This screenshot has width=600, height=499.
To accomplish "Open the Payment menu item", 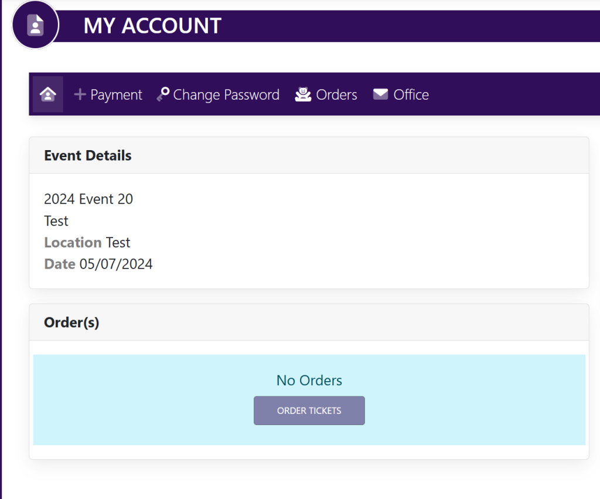I will click(116, 95).
